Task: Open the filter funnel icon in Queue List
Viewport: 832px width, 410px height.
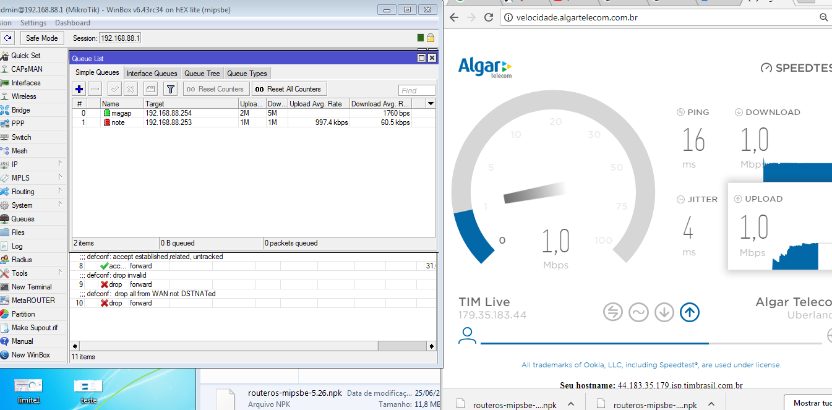Action: pos(171,89)
